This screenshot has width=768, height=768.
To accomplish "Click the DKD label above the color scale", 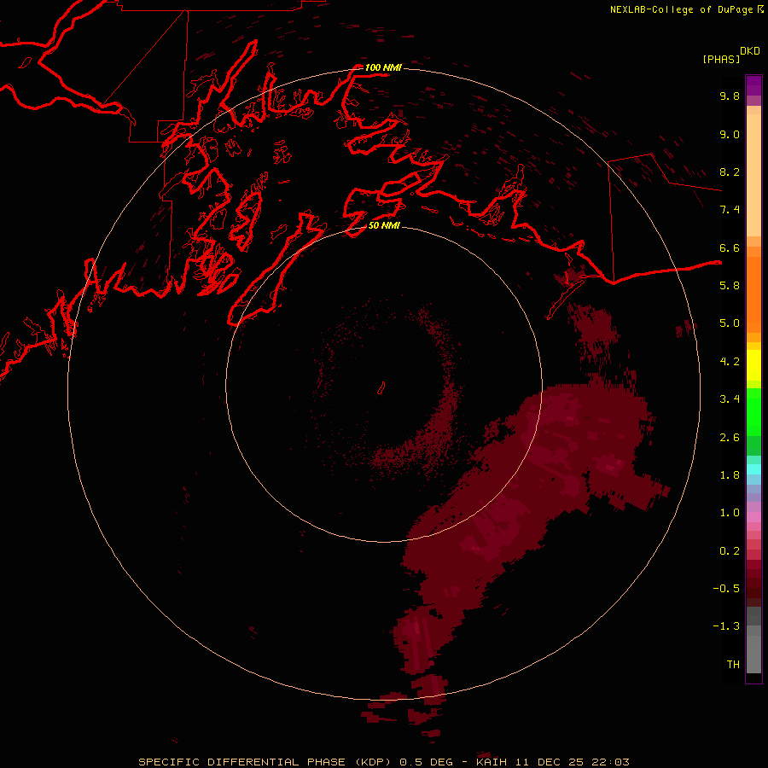I will click(x=749, y=51).
